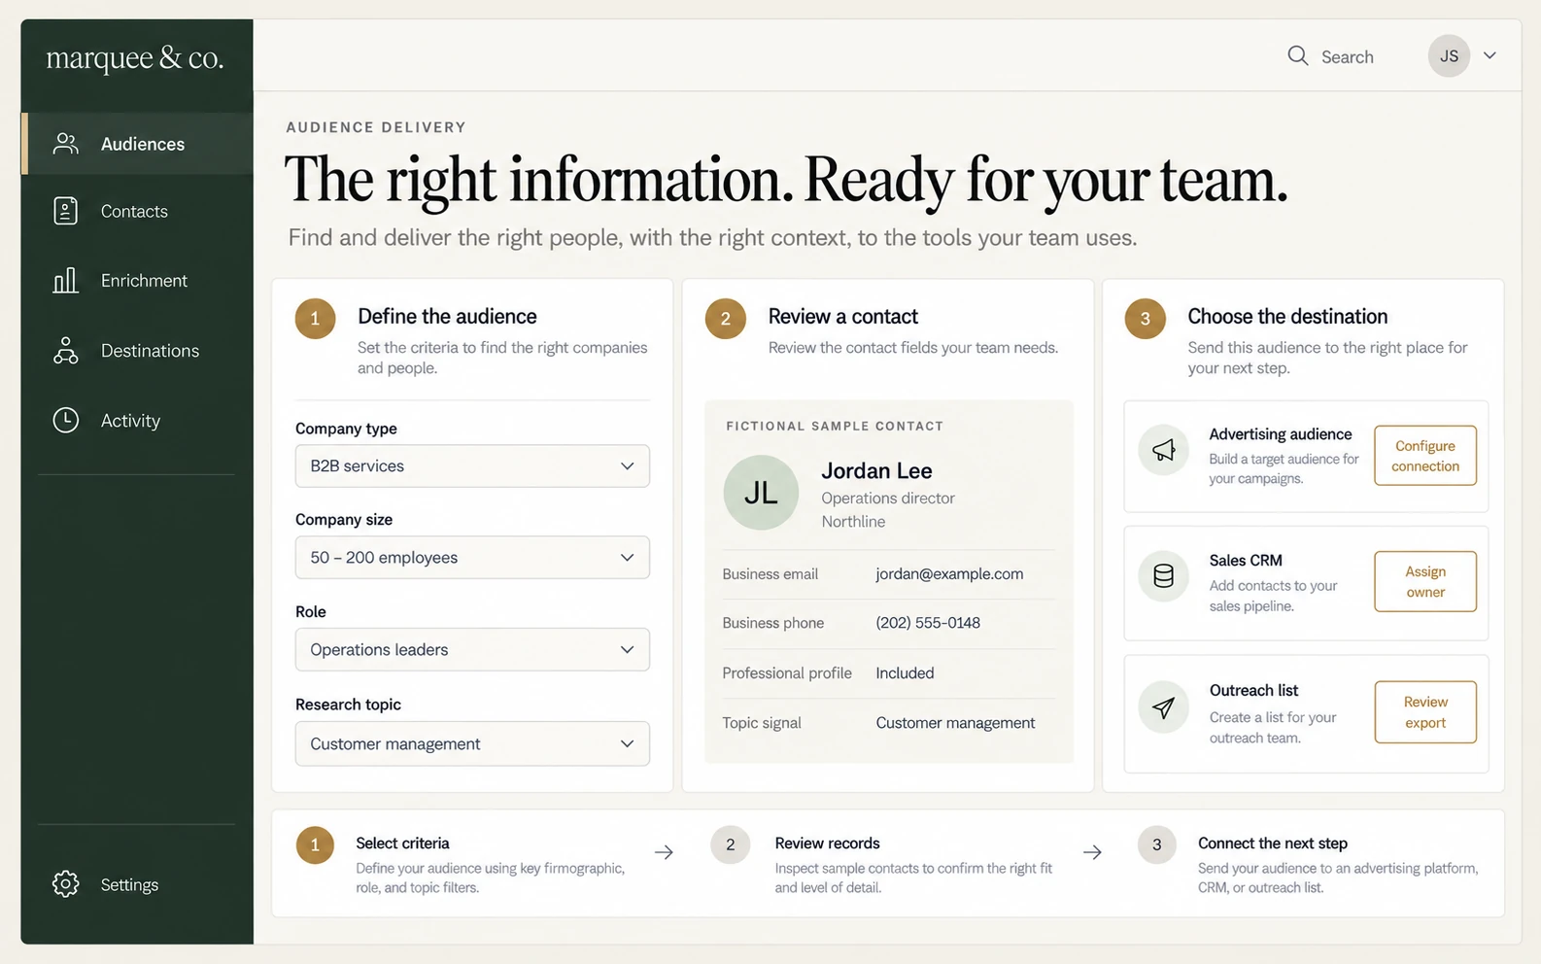Image resolution: width=1541 pixels, height=964 pixels.
Task: Click the Review export button
Action: 1425,712
